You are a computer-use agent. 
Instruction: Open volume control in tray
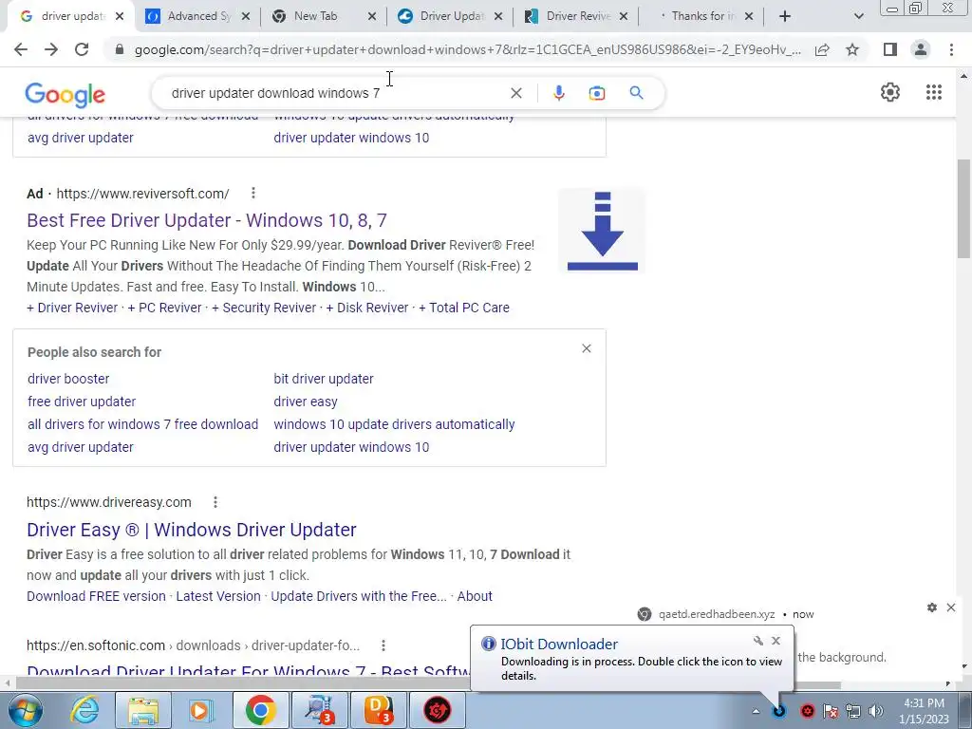point(876,711)
